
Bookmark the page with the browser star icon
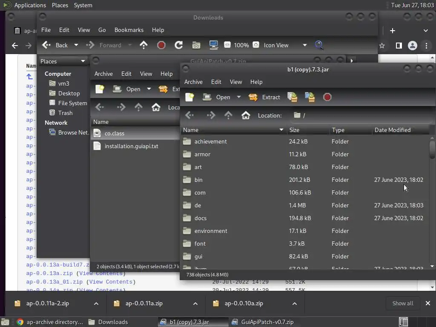click(382, 46)
